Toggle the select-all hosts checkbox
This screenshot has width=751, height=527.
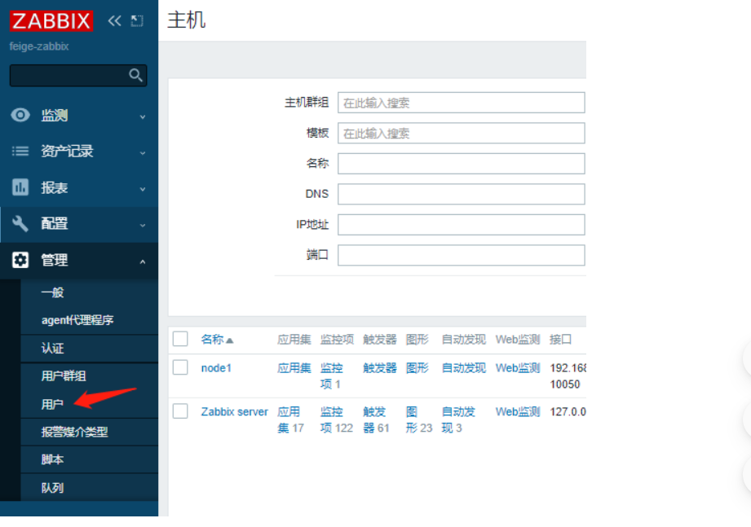click(x=180, y=339)
